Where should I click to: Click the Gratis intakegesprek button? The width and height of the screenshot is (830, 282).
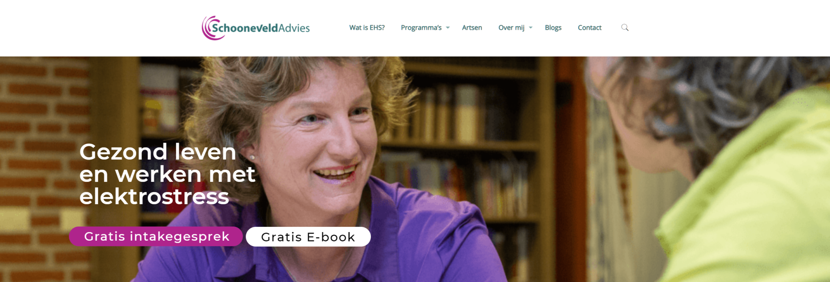tap(156, 236)
